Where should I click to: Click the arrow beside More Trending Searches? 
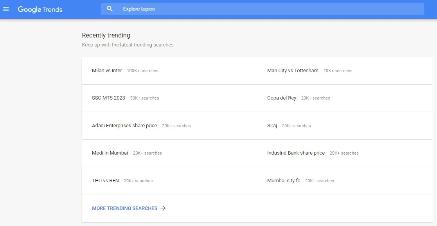click(x=163, y=208)
